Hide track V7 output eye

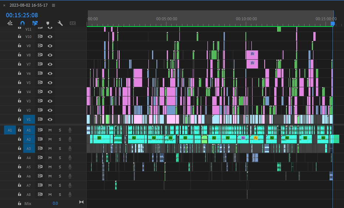pyautogui.click(x=50, y=64)
